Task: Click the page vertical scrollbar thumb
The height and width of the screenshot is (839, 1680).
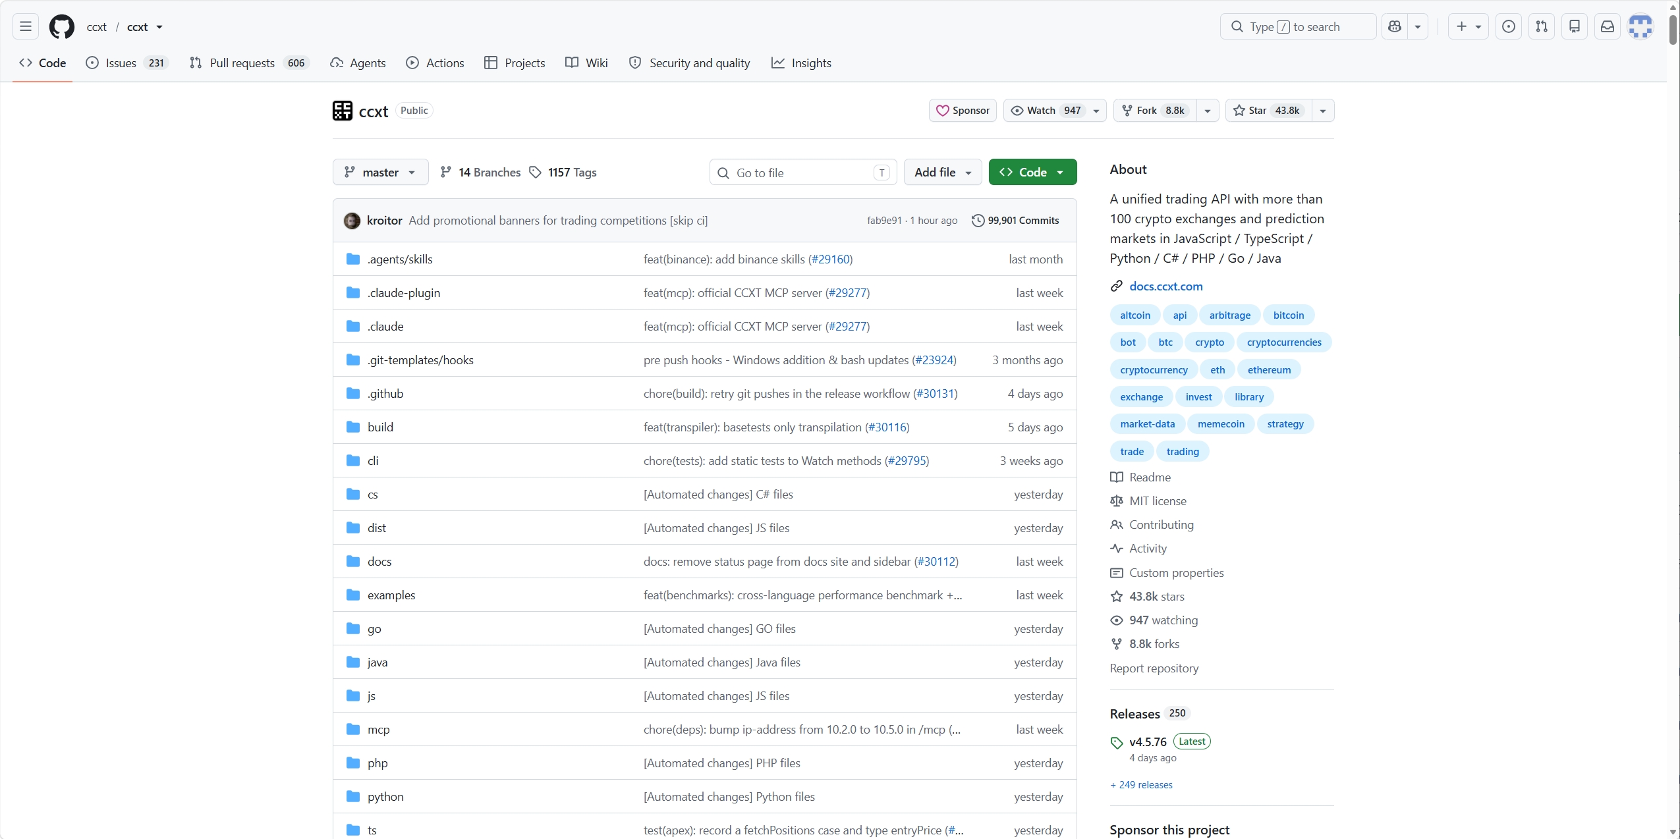Action: [x=1673, y=30]
